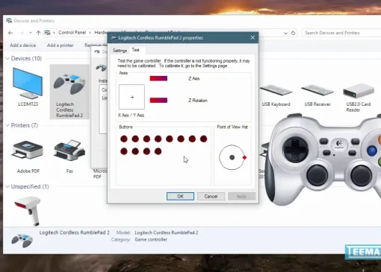Click Add a printer in the toolbar

pyautogui.click(x=60, y=45)
